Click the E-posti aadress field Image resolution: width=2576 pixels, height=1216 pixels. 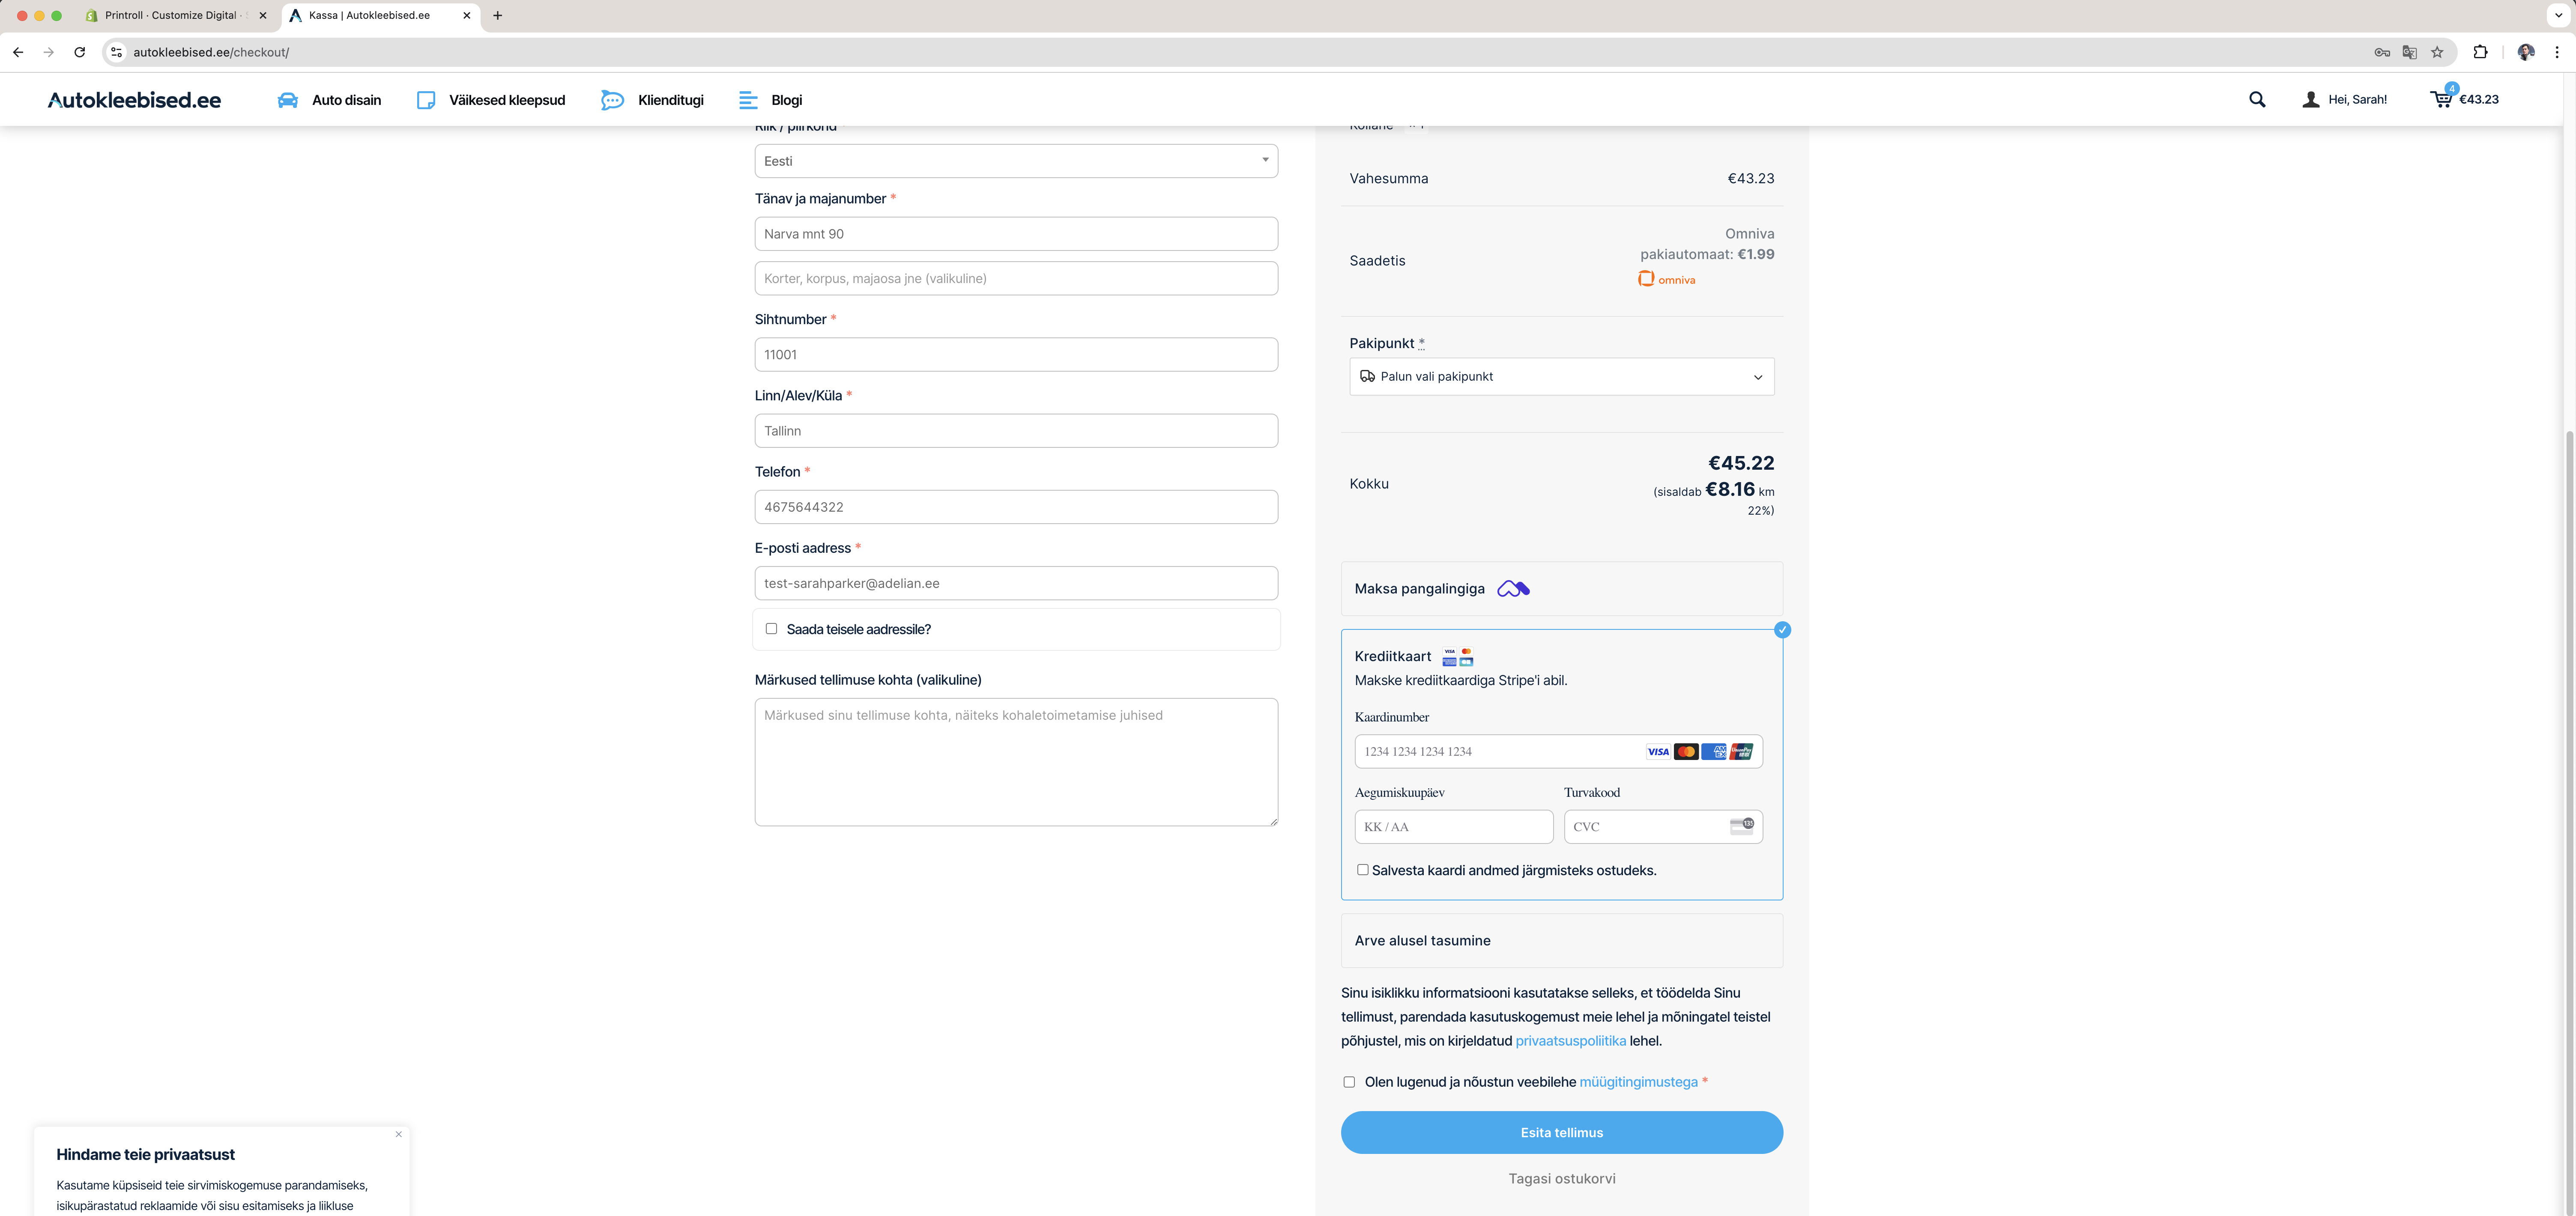[x=1016, y=583]
